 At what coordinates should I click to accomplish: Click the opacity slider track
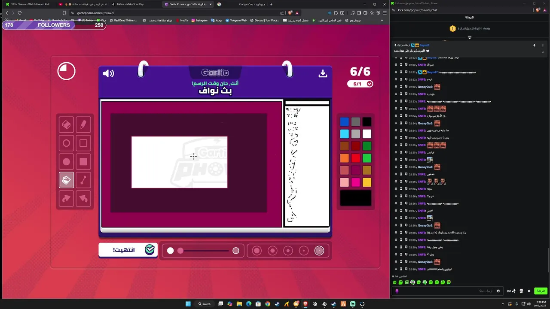203,251
